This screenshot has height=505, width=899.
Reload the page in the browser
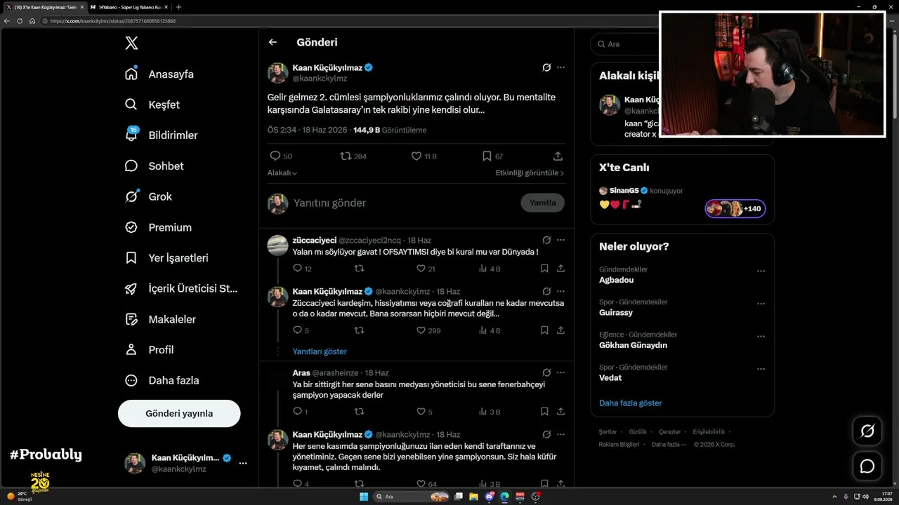(x=20, y=21)
